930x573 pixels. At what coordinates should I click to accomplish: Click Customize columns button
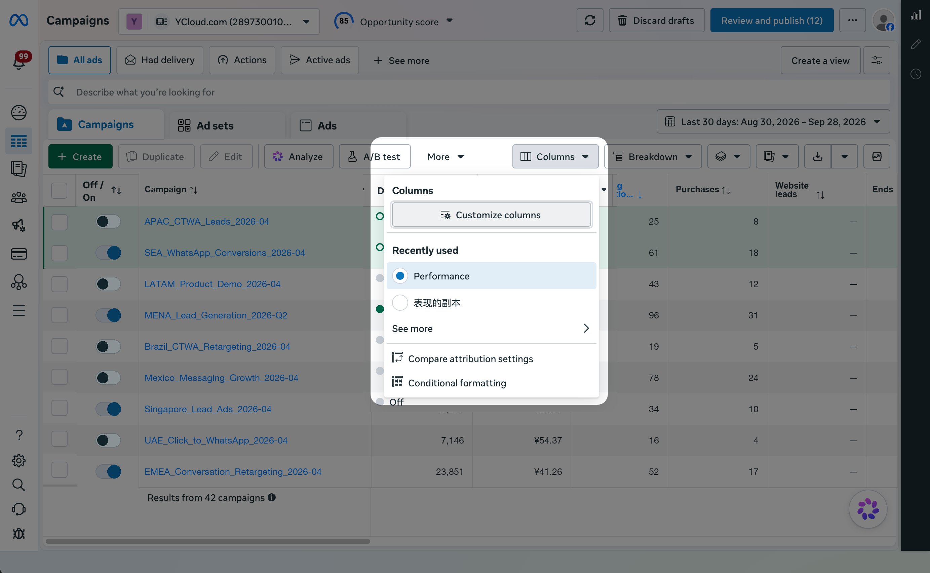[491, 215]
